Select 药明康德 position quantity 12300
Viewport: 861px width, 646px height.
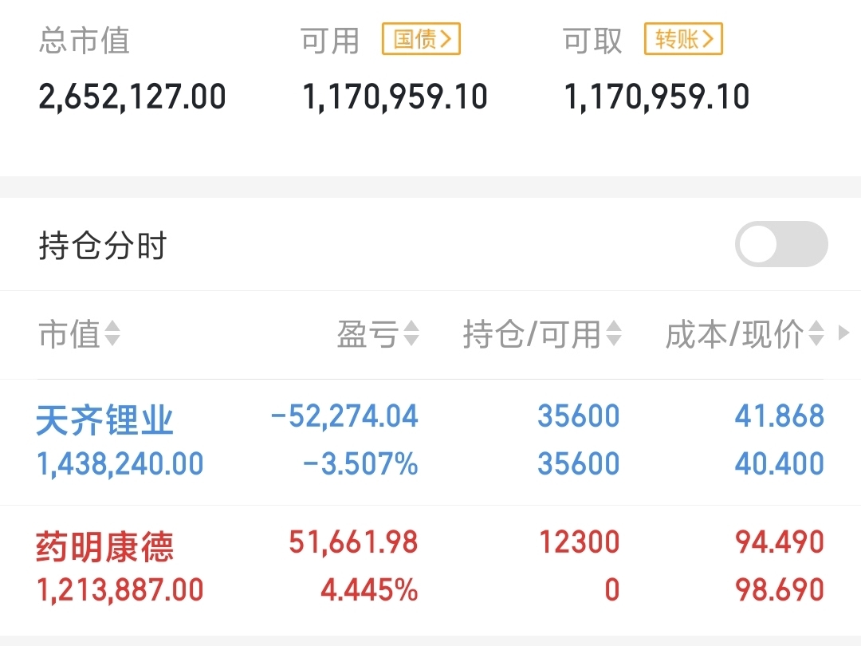point(580,542)
